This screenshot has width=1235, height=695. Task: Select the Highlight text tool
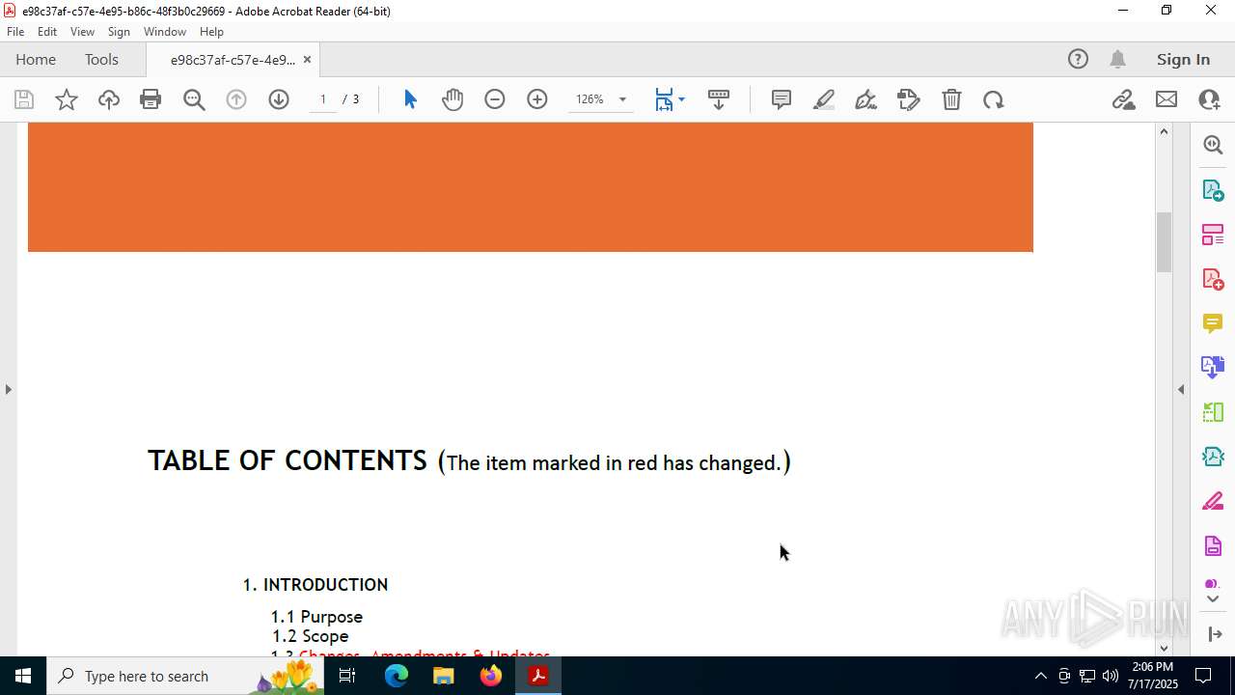tap(824, 99)
